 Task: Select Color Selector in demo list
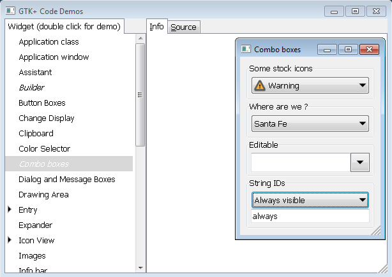[x=44, y=148]
